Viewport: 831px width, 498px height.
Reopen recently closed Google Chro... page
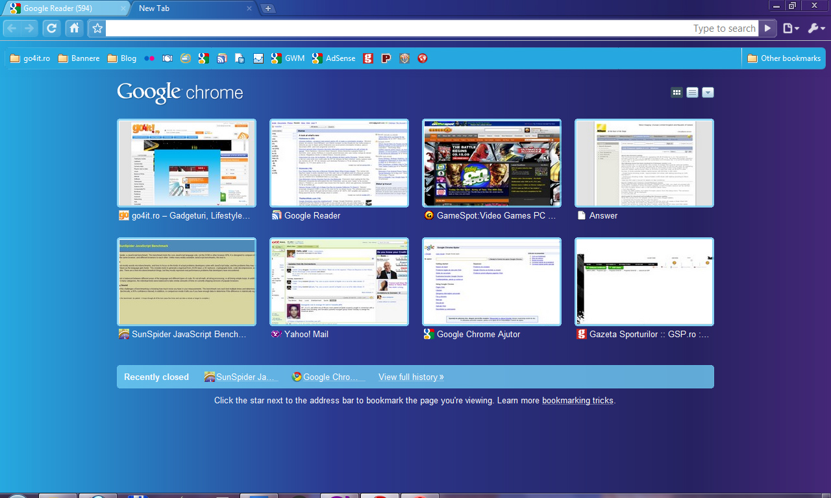coord(328,377)
